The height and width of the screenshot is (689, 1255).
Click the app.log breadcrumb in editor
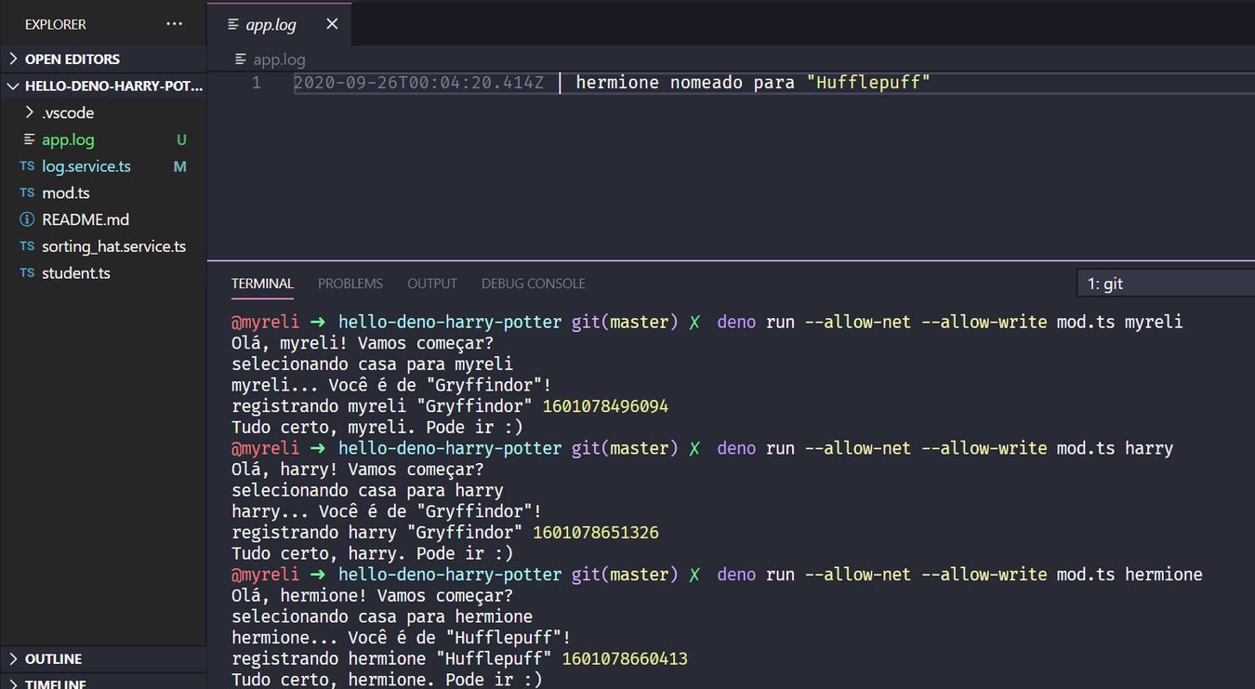(279, 60)
